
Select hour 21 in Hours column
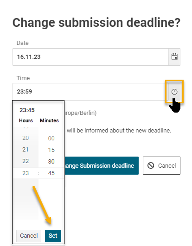(x=26, y=150)
